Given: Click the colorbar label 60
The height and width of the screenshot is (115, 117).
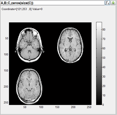Looking at the screenshot, I should 104,48.
